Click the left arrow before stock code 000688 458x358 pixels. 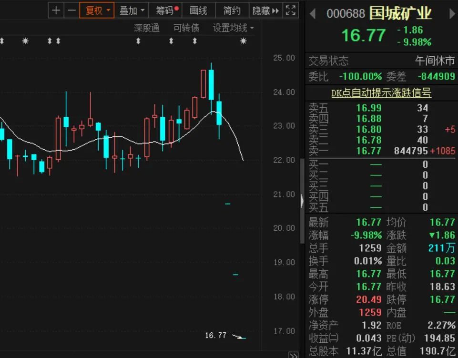click(x=313, y=14)
